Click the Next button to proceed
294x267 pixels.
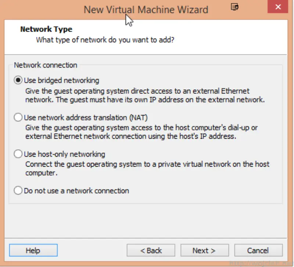tap(205, 250)
